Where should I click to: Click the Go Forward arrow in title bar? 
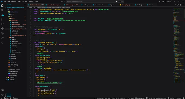coord(65,2)
